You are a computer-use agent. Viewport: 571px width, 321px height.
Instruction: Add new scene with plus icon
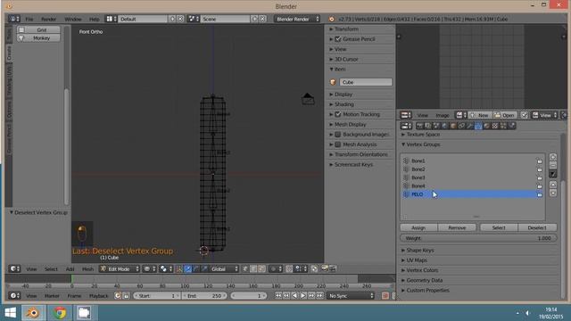coord(254,19)
